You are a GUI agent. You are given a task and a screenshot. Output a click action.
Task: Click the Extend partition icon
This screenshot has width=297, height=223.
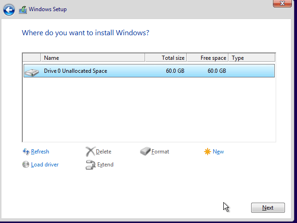[x=90, y=165]
